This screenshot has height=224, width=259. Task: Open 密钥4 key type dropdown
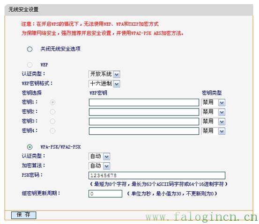coord(213,131)
